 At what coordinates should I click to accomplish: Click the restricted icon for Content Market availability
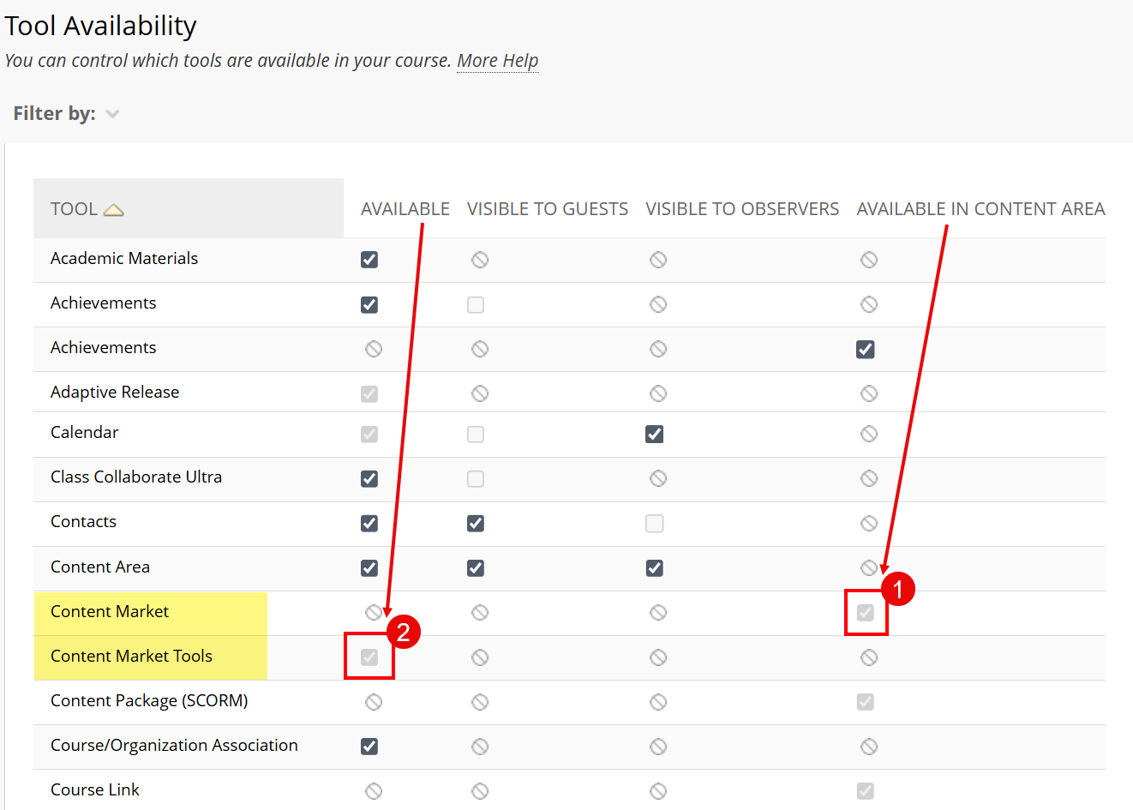click(373, 612)
